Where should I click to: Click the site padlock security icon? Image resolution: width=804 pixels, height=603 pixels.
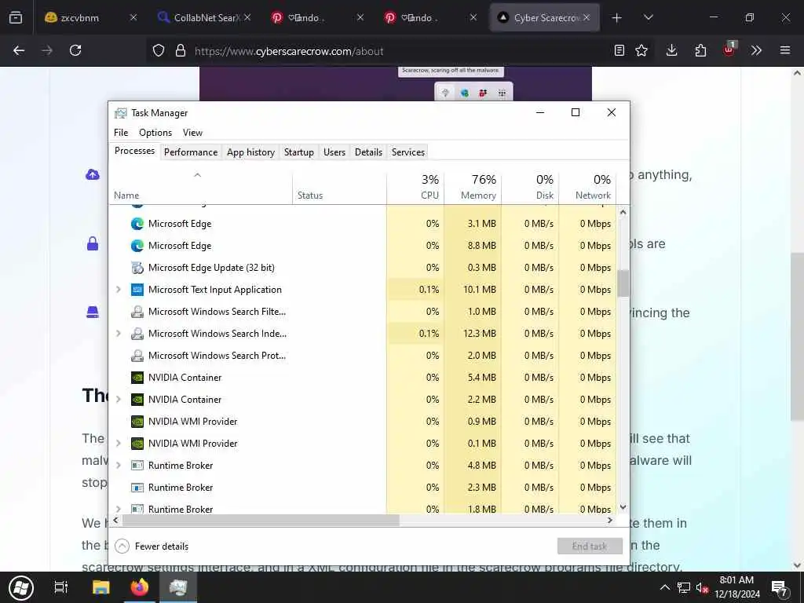click(x=180, y=50)
